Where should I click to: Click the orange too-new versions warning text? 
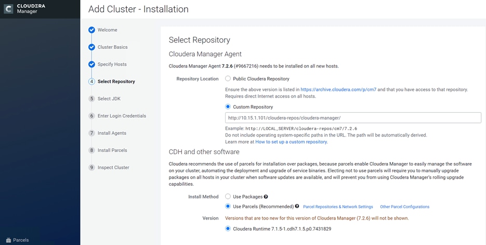click(x=317, y=218)
